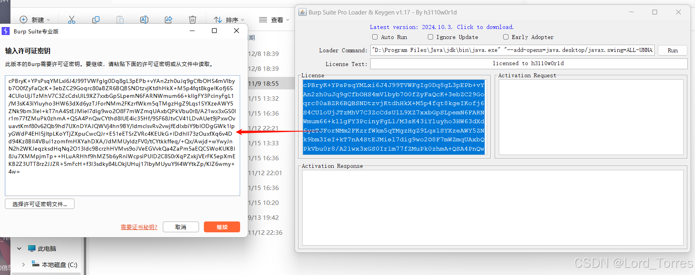Click the Delete trash icon in Explorer toolbar
The height and width of the screenshot is (275, 695).
pyautogui.click(x=193, y=20)
